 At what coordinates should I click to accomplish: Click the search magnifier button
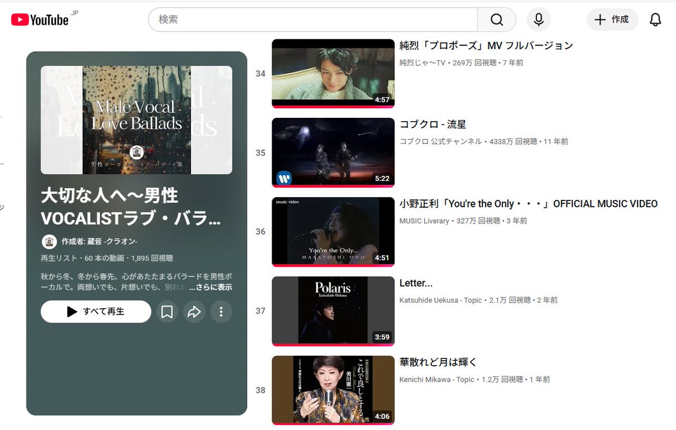496,20
